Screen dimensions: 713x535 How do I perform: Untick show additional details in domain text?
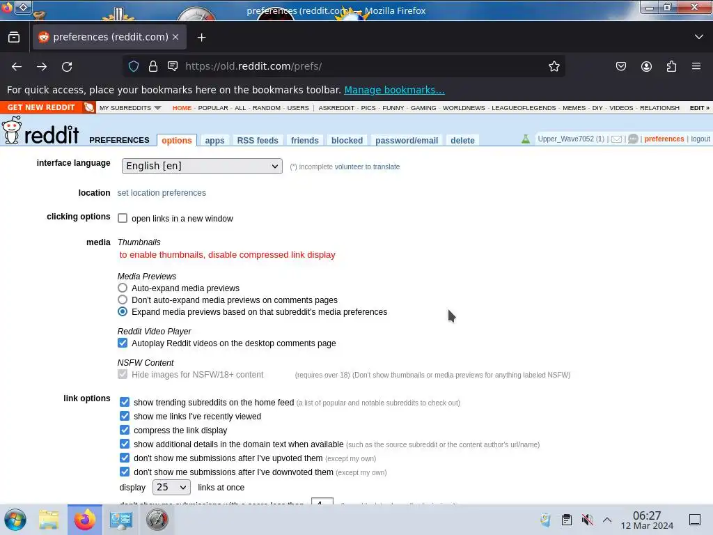click(125, 444)
